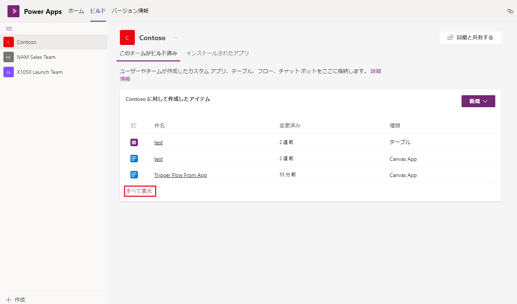Click the NAM Sales Team avatar icon
This screenshot has height=304, width=517.
pos(8,57)
